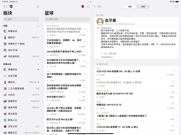Open topic 其实我觉得杜兰特完全没有必要
The height and width of the screenshot is (135, 181).
tap(67, 88)
